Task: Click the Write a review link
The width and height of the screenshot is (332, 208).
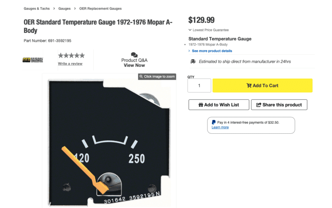Action: 70,64
